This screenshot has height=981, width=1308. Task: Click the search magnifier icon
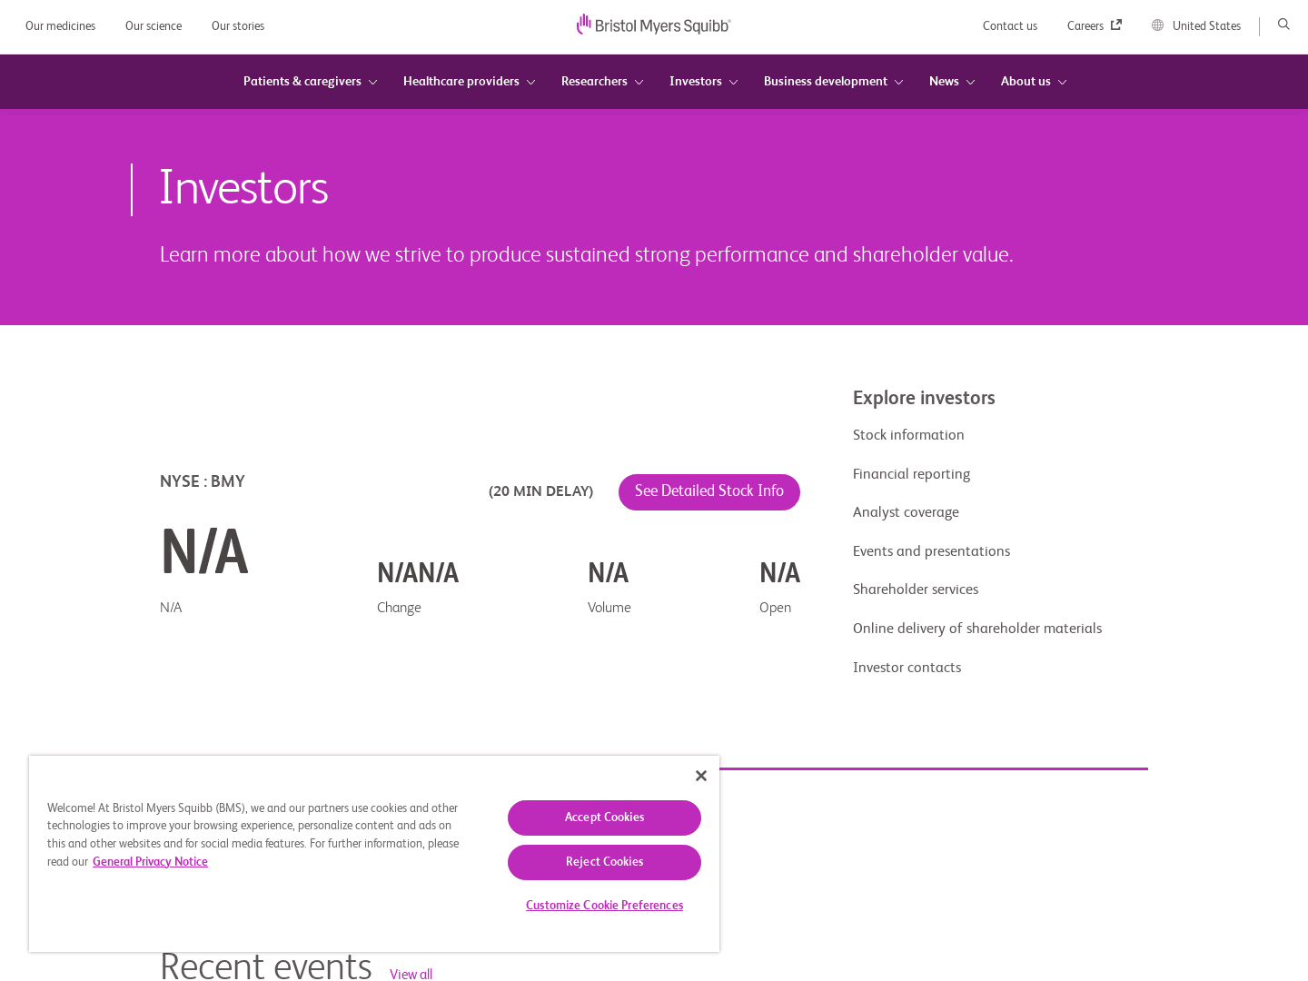pos(1283,25)
